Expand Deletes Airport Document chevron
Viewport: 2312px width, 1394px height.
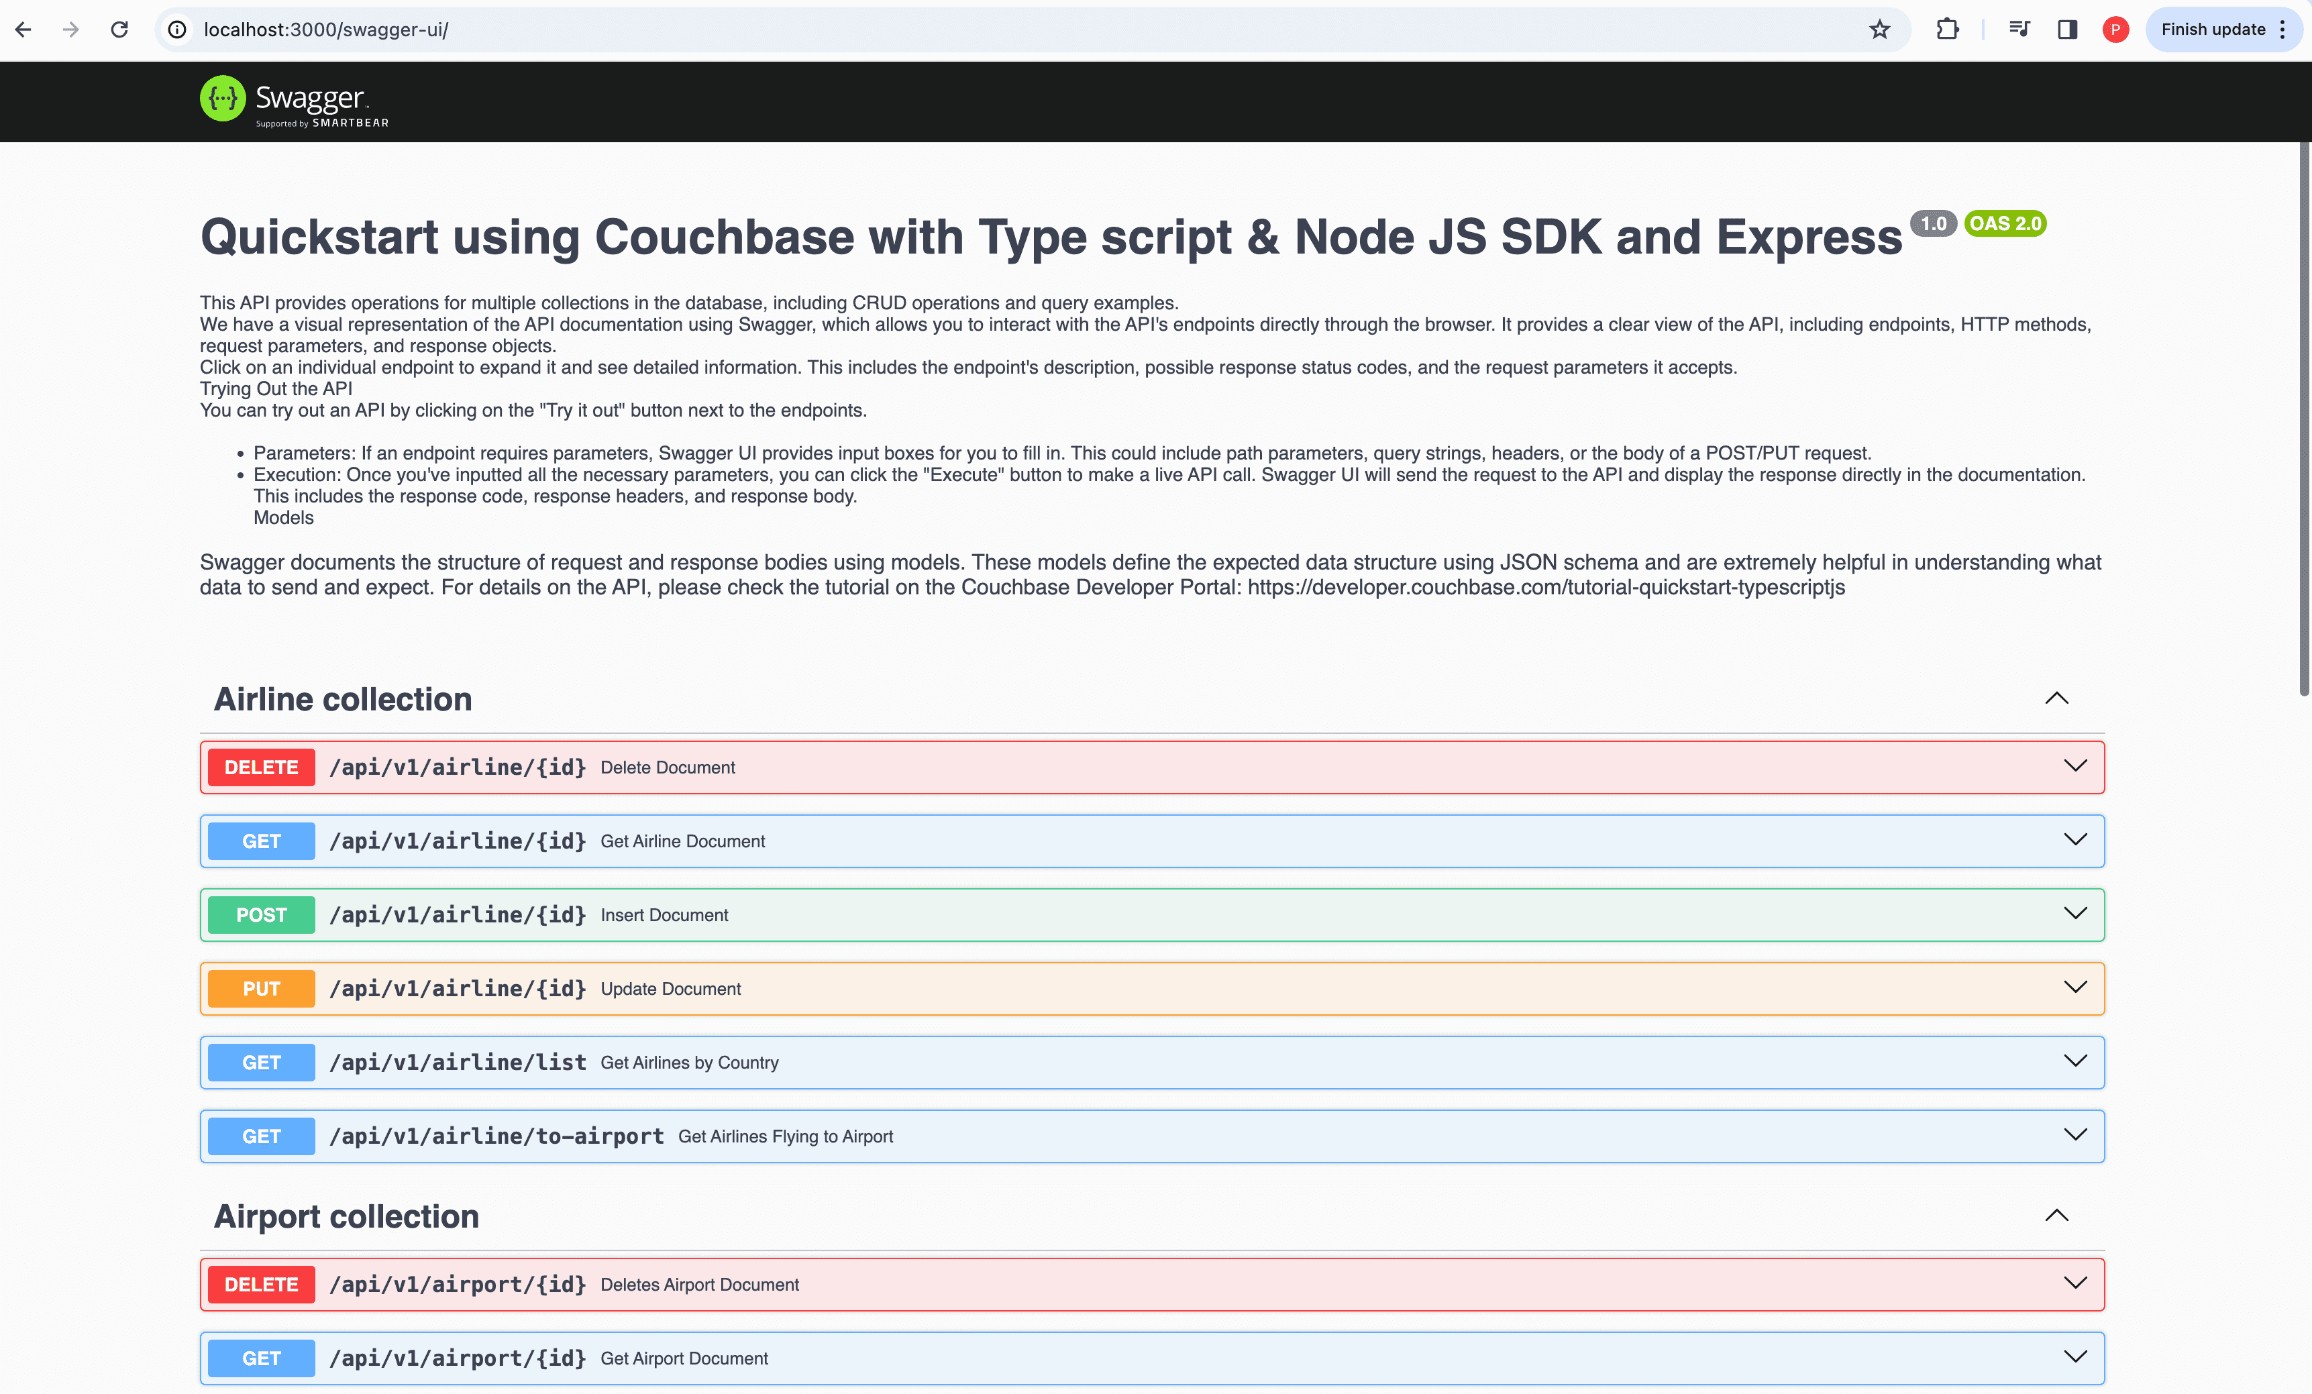[2074, 1283]
